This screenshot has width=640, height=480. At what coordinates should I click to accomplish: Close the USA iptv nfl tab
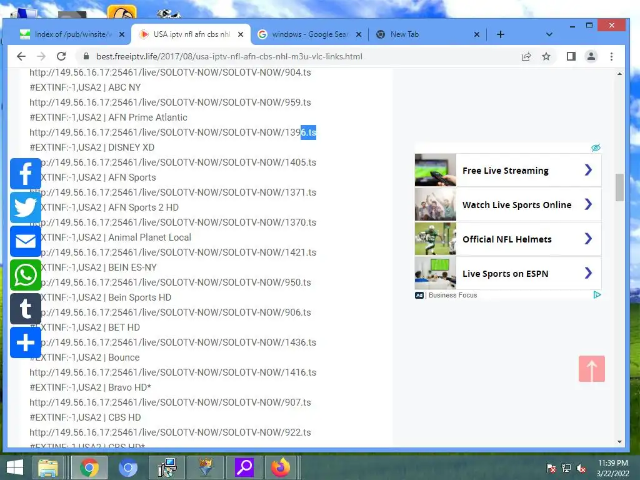(x=241, y=34)
